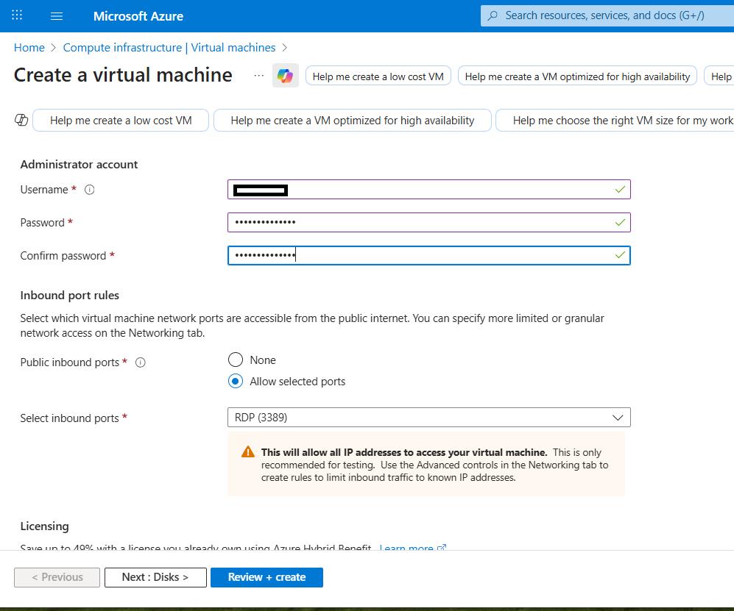Click the Administrator account heading

click(79, 165)
